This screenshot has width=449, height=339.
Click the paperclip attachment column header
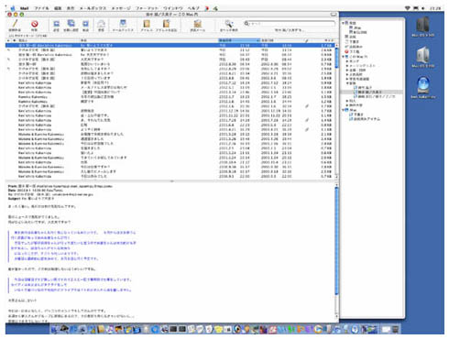307,40
